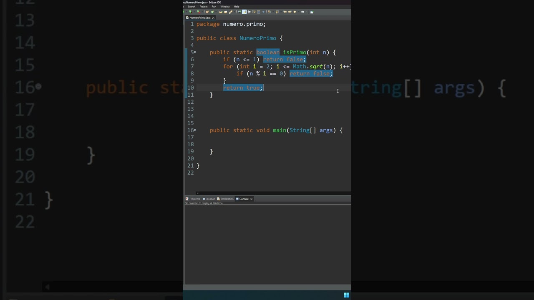This screenshot has height=300, width=534.
Task: Click the Java file icon on NumeroPrimo.java tab
Action: tap(187, 18)
